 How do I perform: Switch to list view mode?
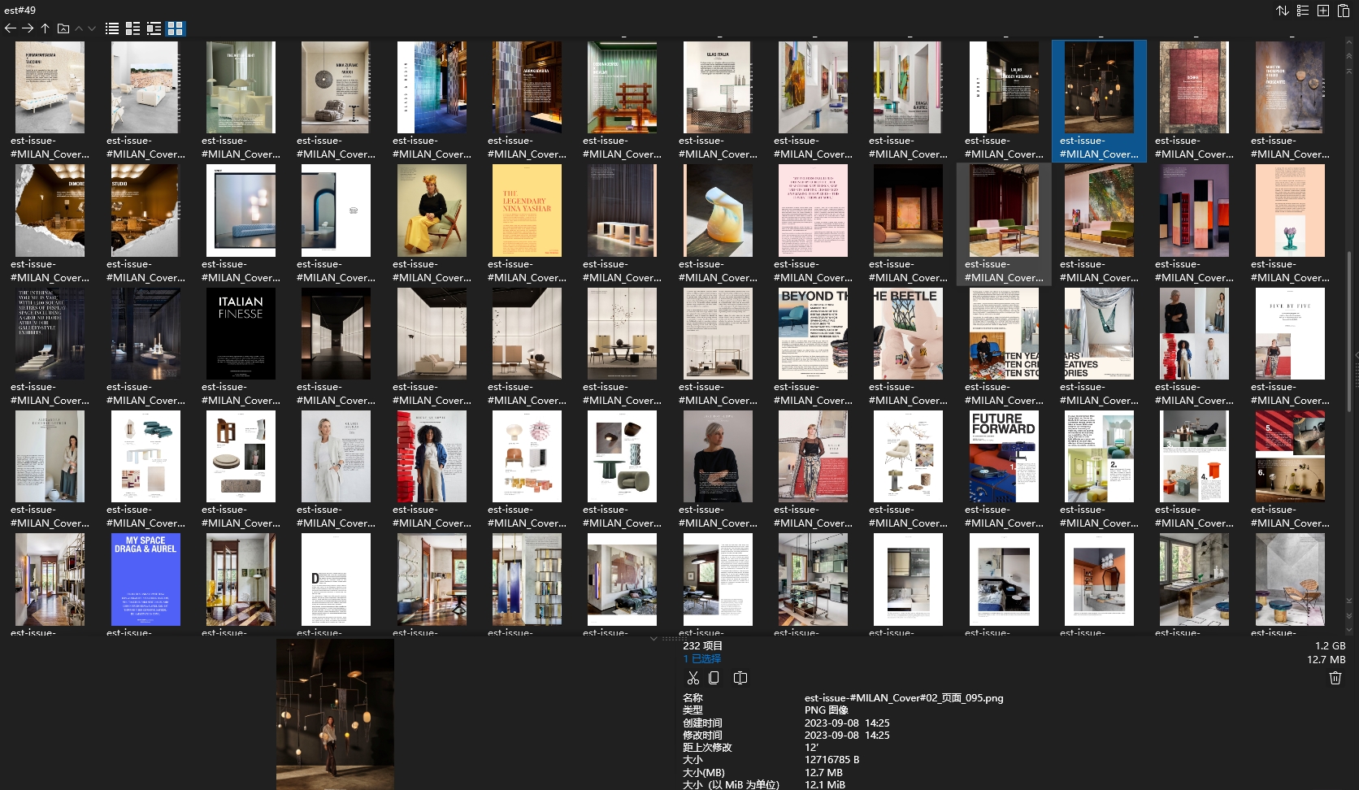(111, 28)
